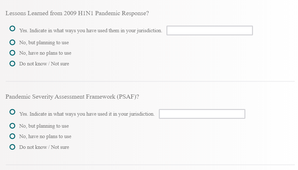Select 'No, have no plans to use' radio for PSAF
298x170 pixels.
12,136
